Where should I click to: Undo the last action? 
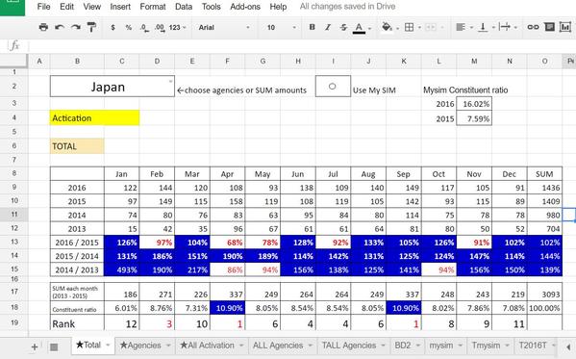(x=60, y=27)
